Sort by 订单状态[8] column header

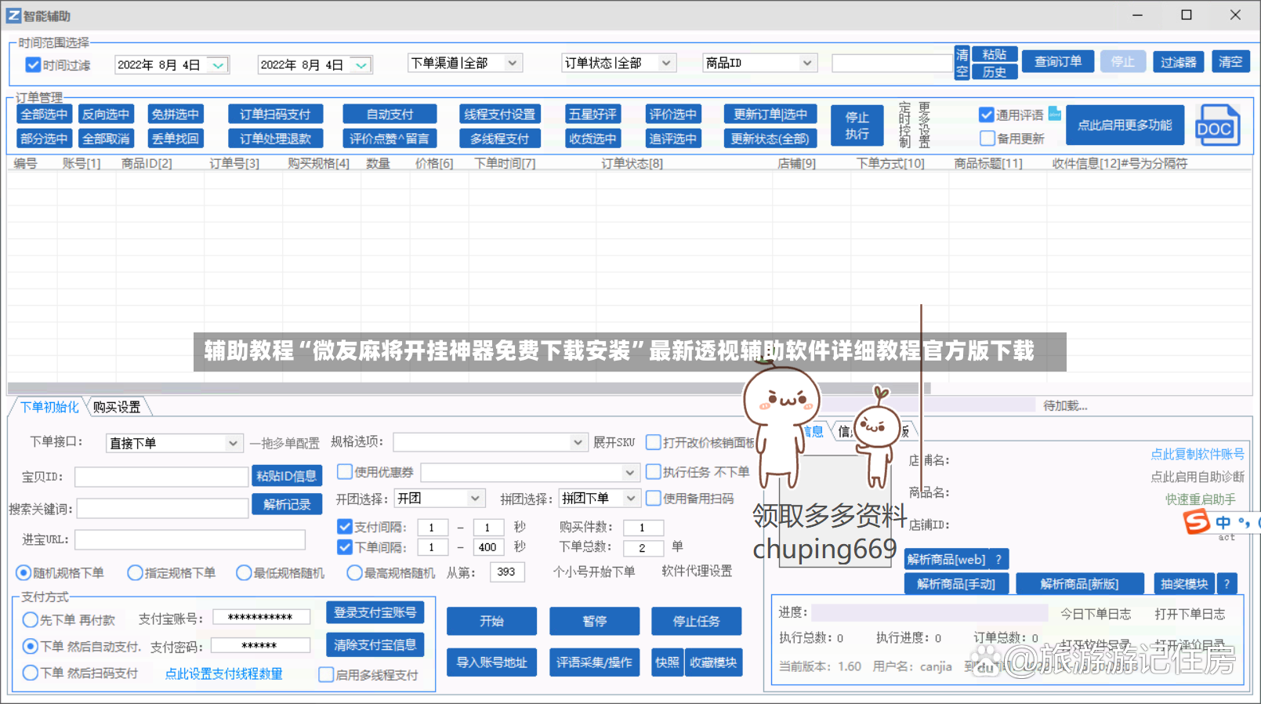632,163
